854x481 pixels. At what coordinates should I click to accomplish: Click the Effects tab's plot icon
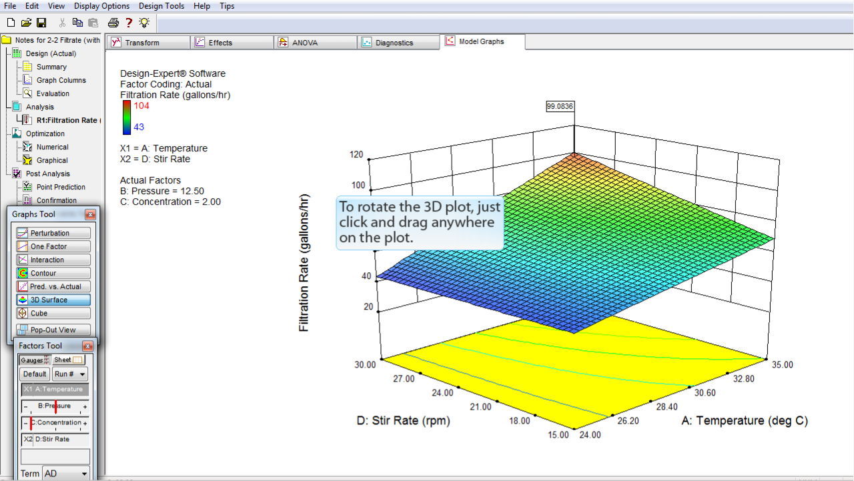click(199, 42)
